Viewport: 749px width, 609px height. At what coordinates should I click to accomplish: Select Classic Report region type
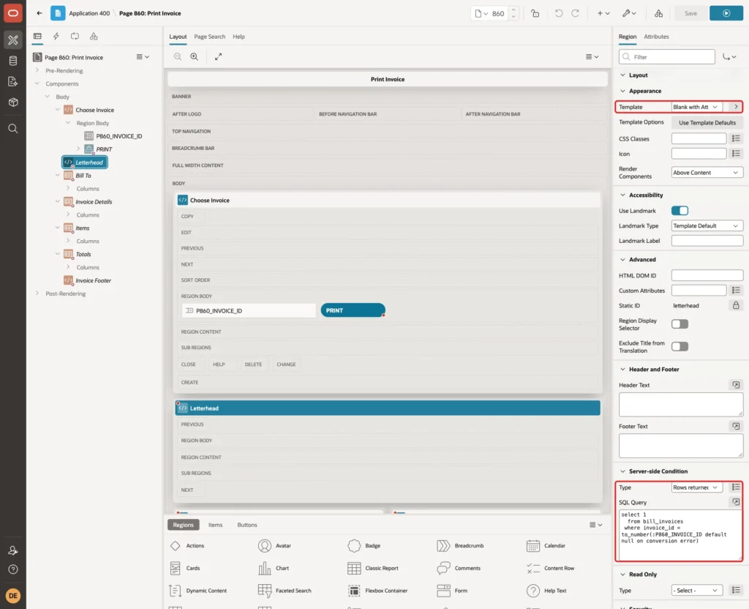tap(373, 568)
